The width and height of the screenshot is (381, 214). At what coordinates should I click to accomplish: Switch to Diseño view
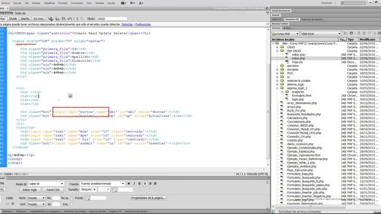[25, 18]
